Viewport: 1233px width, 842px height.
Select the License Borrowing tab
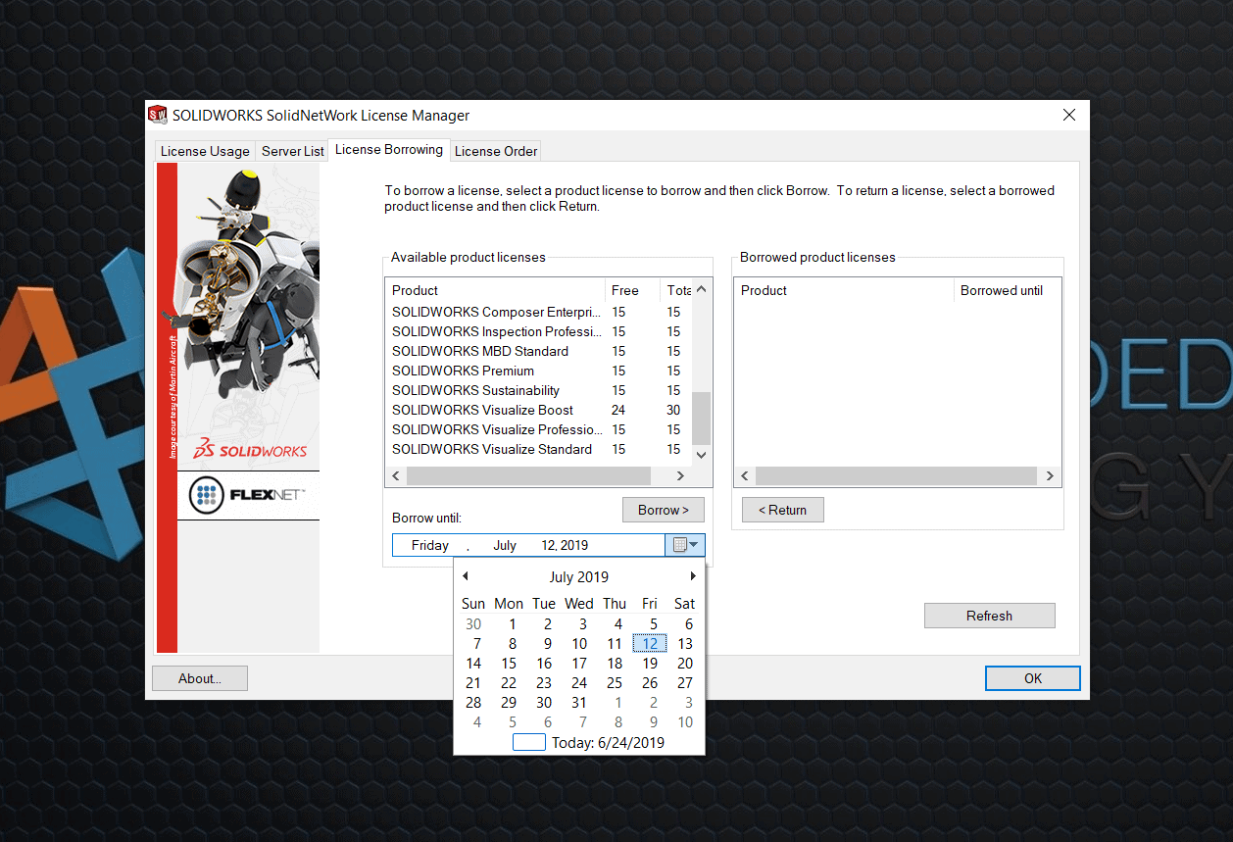coord(389,150)
